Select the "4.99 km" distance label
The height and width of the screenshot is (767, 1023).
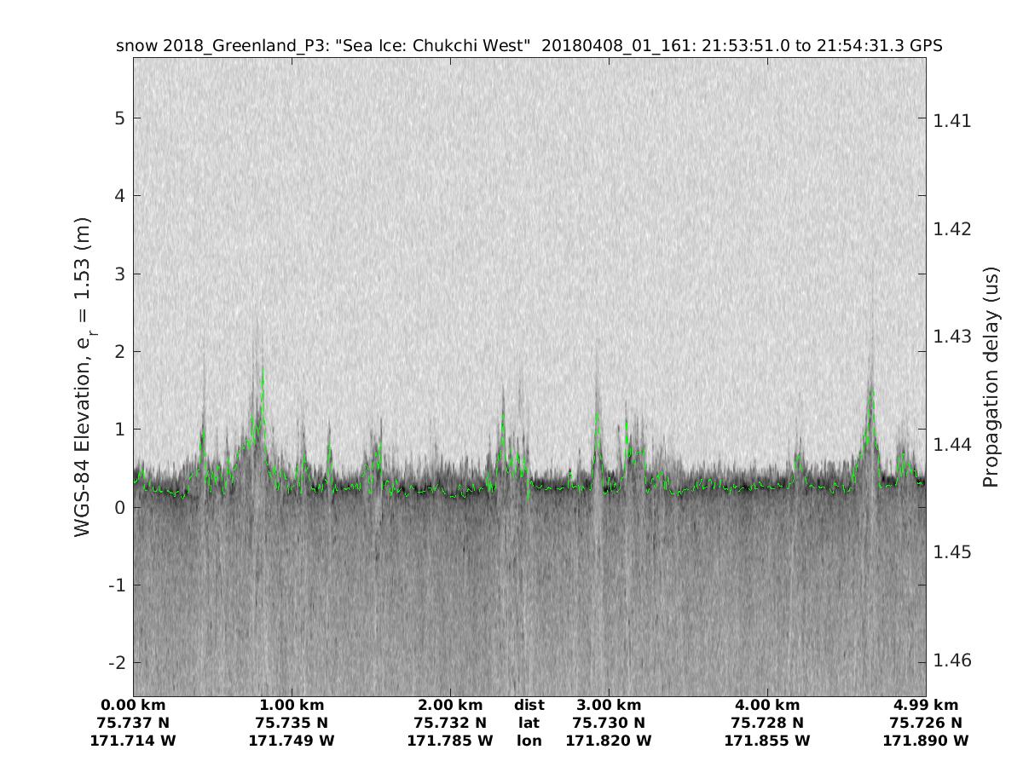click(x=926, y=706)
